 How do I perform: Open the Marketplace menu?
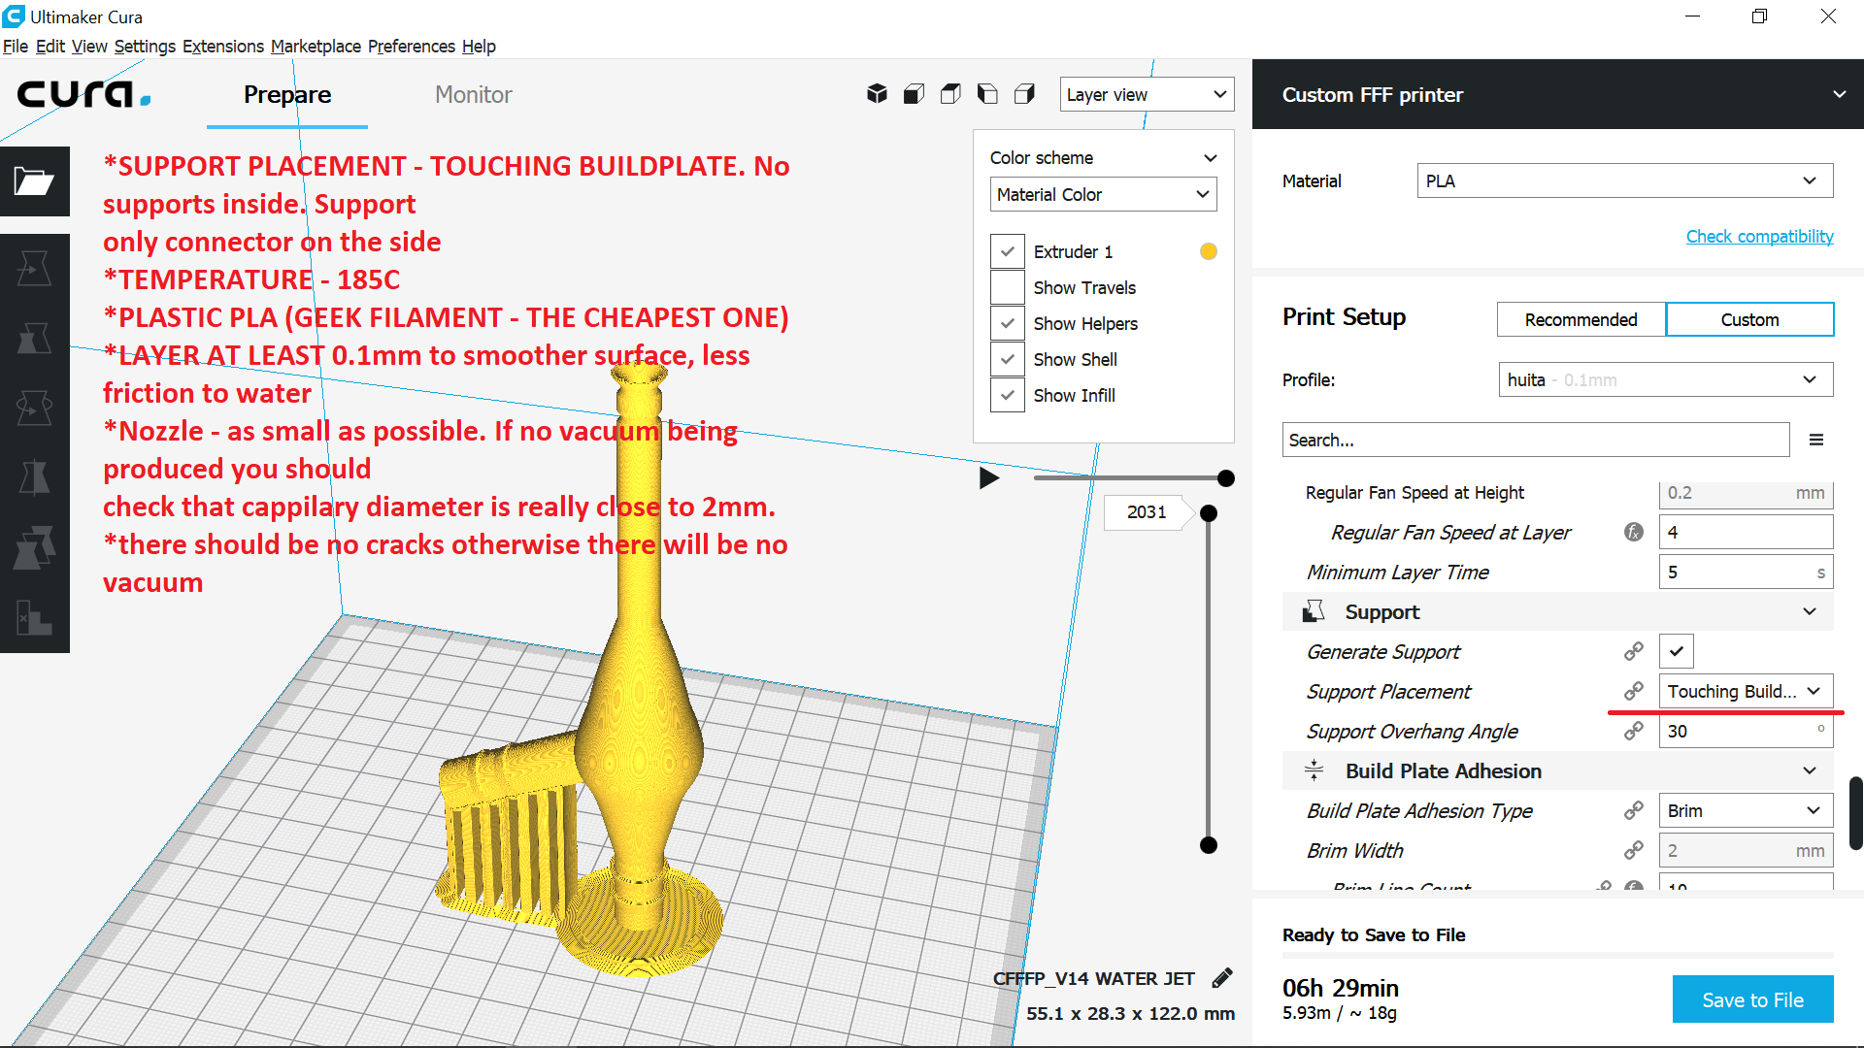(316, 46)
